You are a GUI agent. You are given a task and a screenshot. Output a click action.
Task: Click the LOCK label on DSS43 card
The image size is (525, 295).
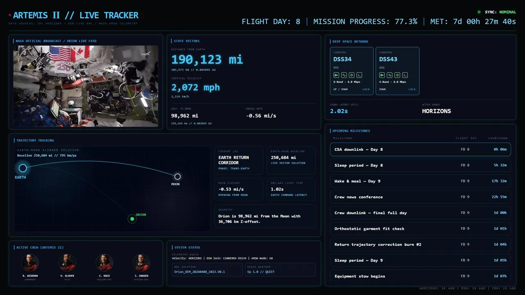tap(412, 89)
